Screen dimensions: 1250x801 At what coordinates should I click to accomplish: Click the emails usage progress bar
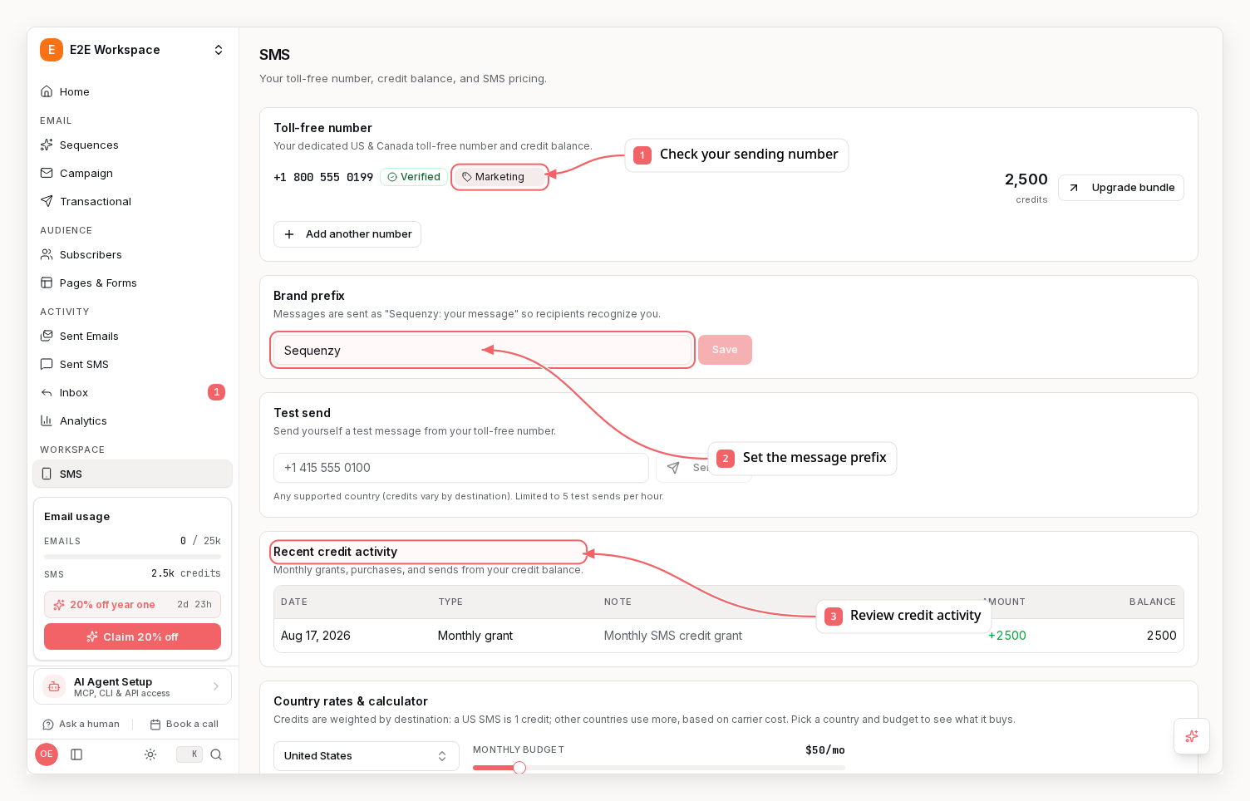[x=133, y=557]
